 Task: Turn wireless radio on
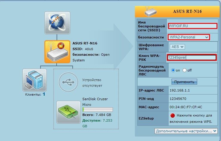tap(173, 70)
